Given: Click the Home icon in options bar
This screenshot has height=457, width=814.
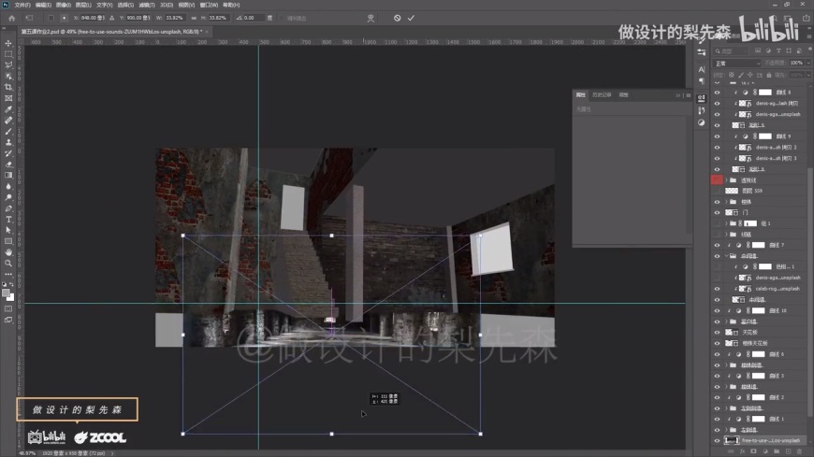Looking at the screenshot, I should tap(11, 18).
